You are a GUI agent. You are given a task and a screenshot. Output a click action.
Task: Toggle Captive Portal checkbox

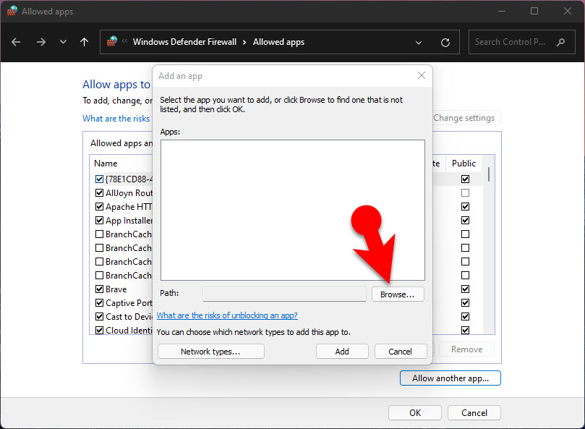pos(99,303)
